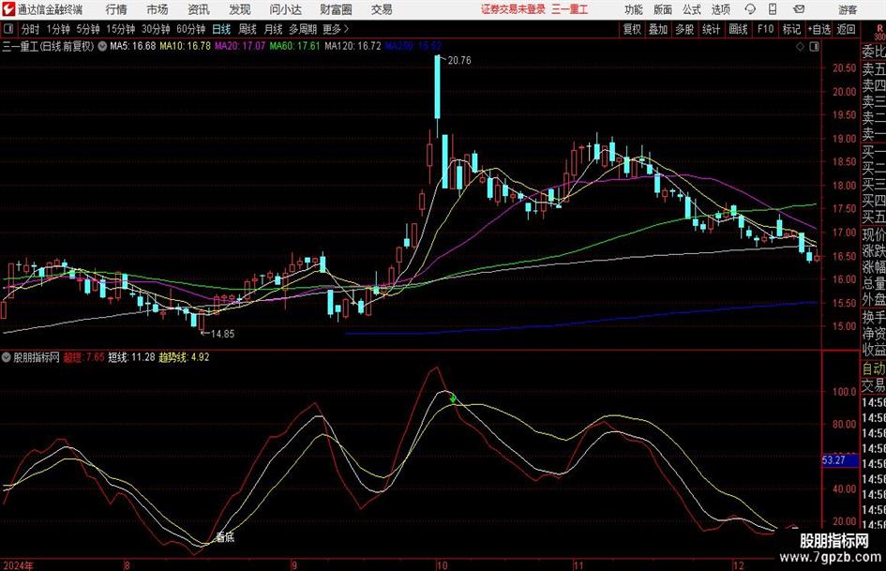Click the 2024年 date label on time axis
Image resolution: width=886 pixels, height=571 pixels.
18,565
